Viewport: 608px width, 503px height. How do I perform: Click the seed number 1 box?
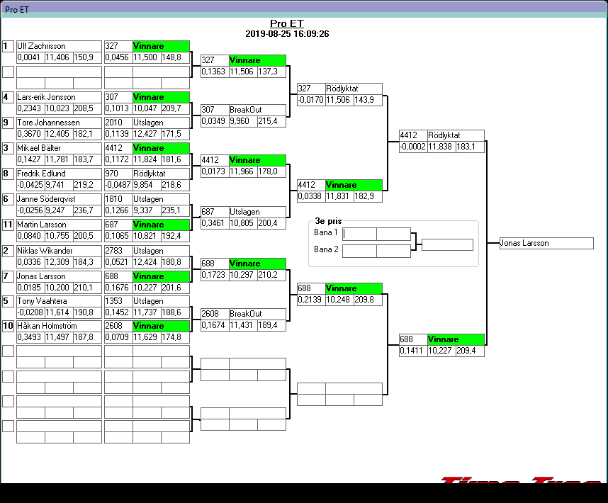tap(8, 46)
